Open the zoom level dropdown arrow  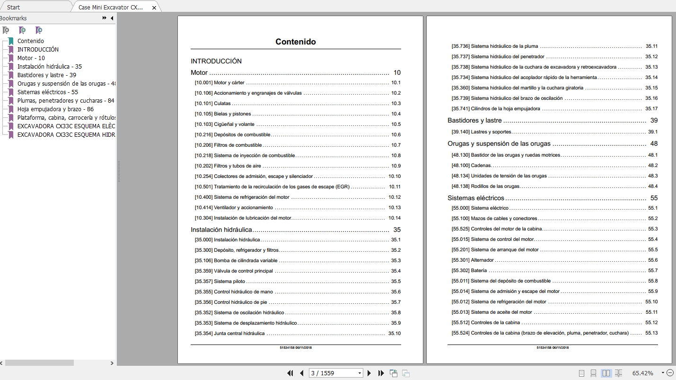663,373
